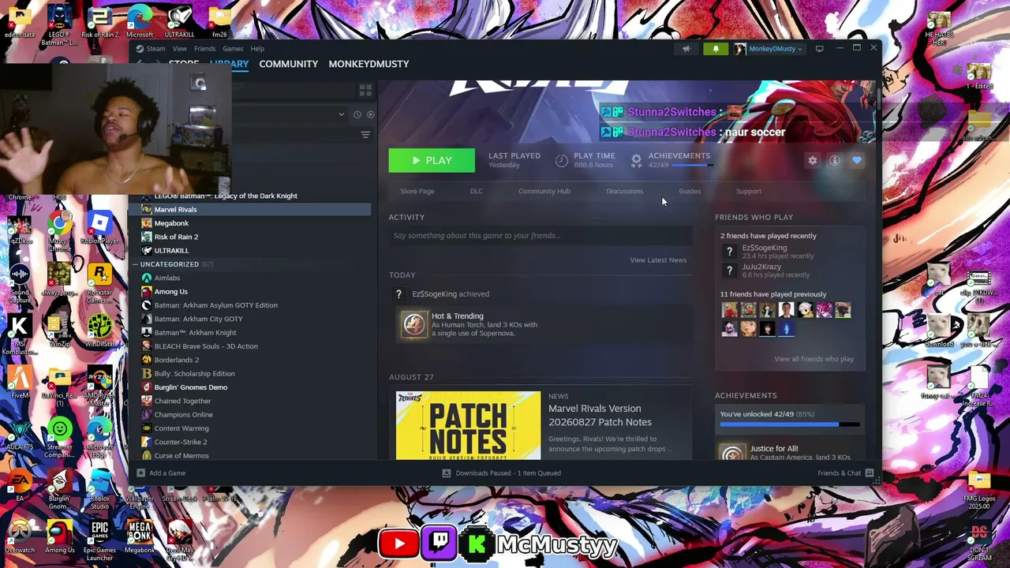Visit the Community Hub link

(544, 191)
